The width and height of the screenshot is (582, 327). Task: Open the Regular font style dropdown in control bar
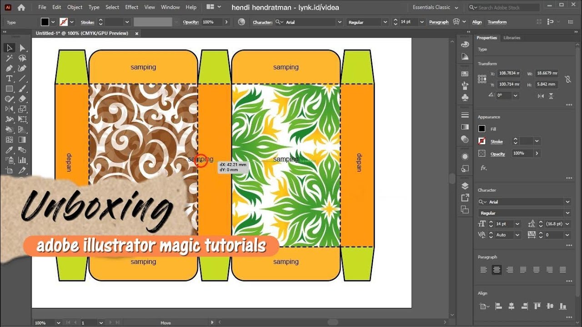pyautogui.click(x=385, y=22)
